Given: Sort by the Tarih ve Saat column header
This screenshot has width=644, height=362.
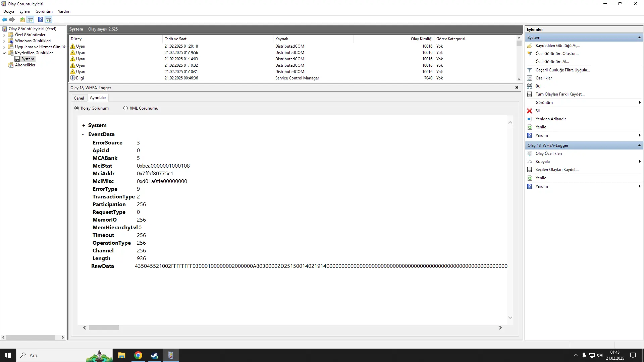Looking at the screenshot, I should [218, 39].
